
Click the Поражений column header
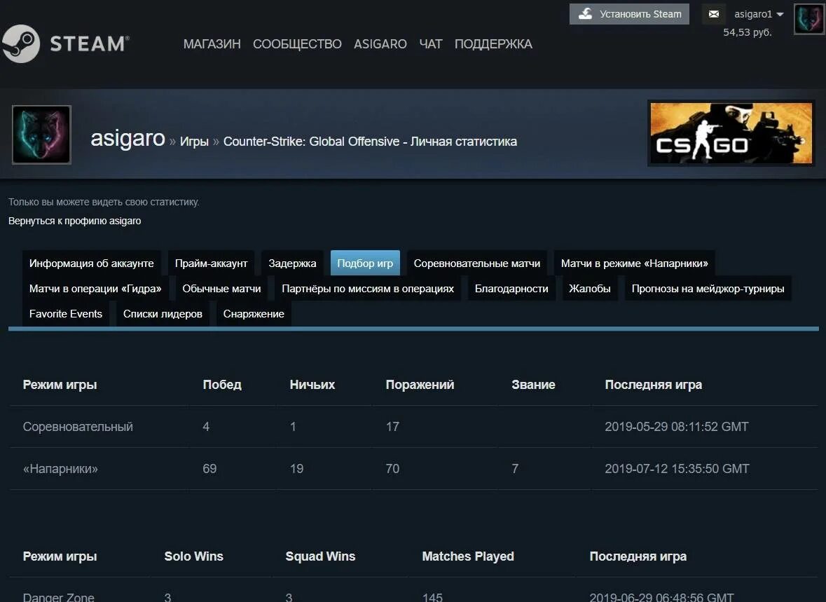420,385
